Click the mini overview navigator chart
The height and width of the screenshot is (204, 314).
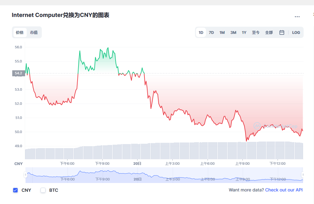[164, 175]
